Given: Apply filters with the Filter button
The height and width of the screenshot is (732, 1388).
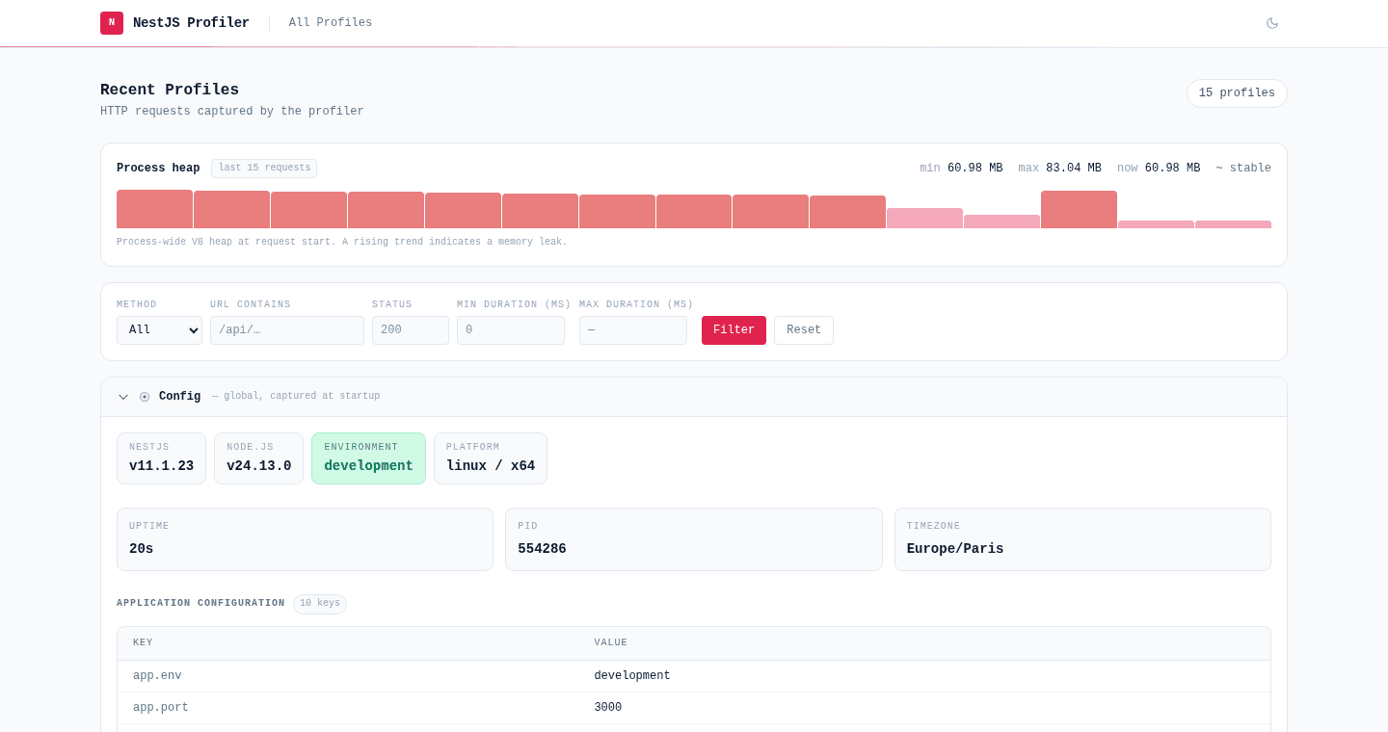Looking at the screenshot, I should (x=734, y=330).
